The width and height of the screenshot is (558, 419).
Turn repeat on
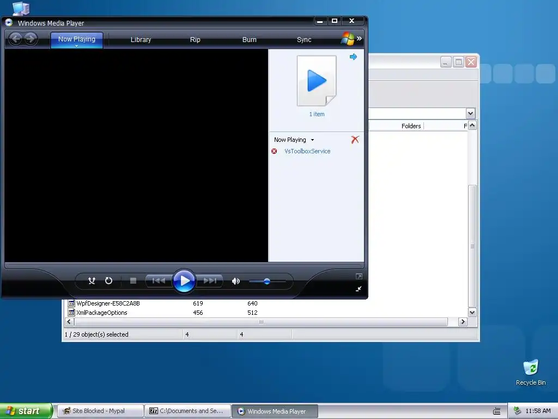[x=108, y=281]
